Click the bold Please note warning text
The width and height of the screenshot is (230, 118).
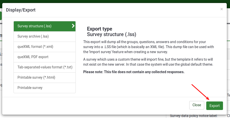134,72
